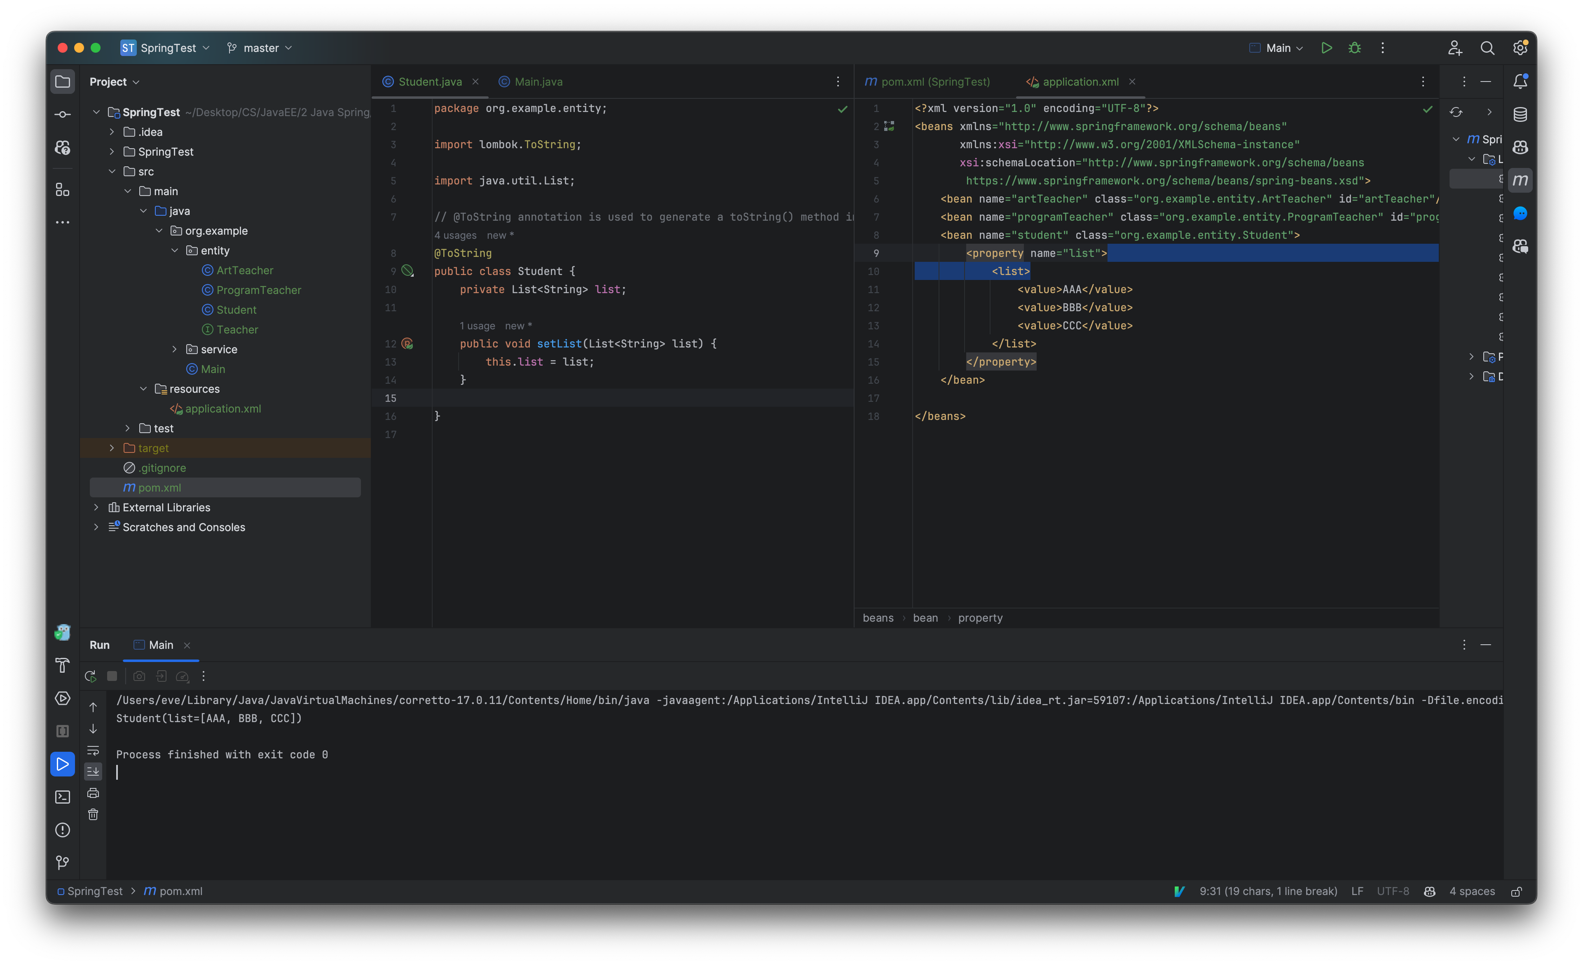Click the 4 usages inlay hint
The height and width of the screenshot is (965, 1583).
455,235
